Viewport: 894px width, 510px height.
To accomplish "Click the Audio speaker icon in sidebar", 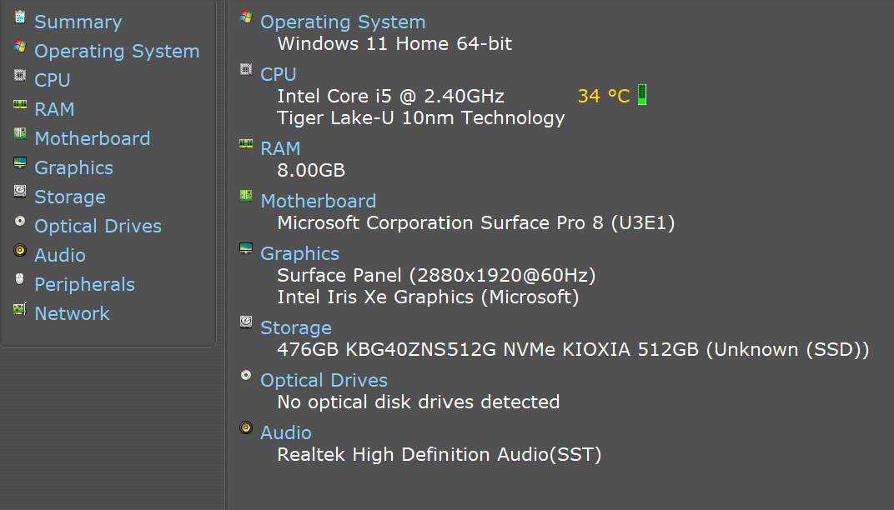I will coord(20,251).
